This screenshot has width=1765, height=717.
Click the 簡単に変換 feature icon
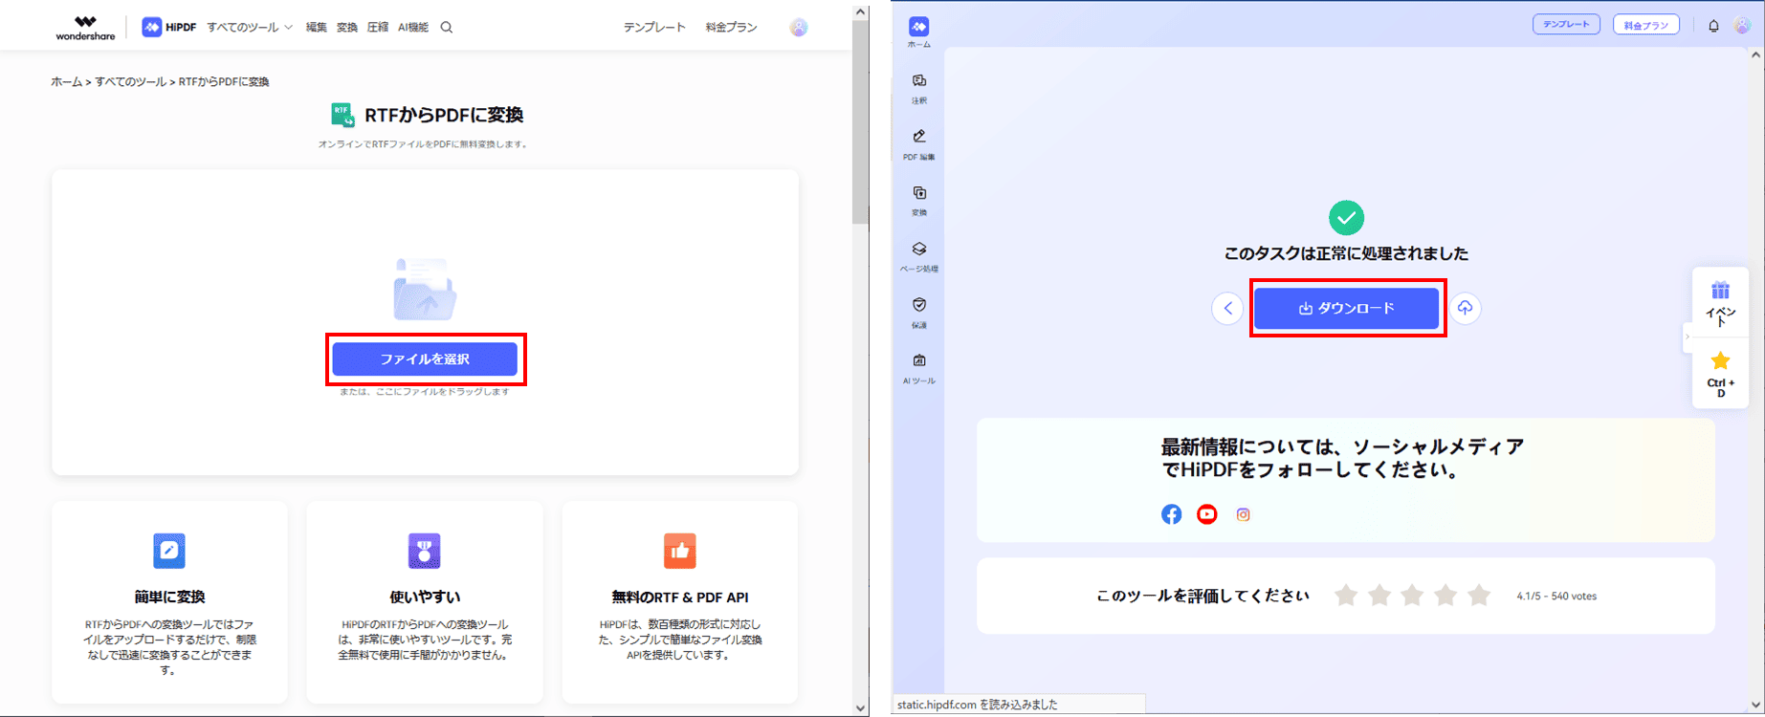pyautogui.click(x=169, y=551)
